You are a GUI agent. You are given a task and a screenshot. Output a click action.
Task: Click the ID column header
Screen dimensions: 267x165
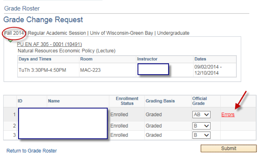[20, 101]
